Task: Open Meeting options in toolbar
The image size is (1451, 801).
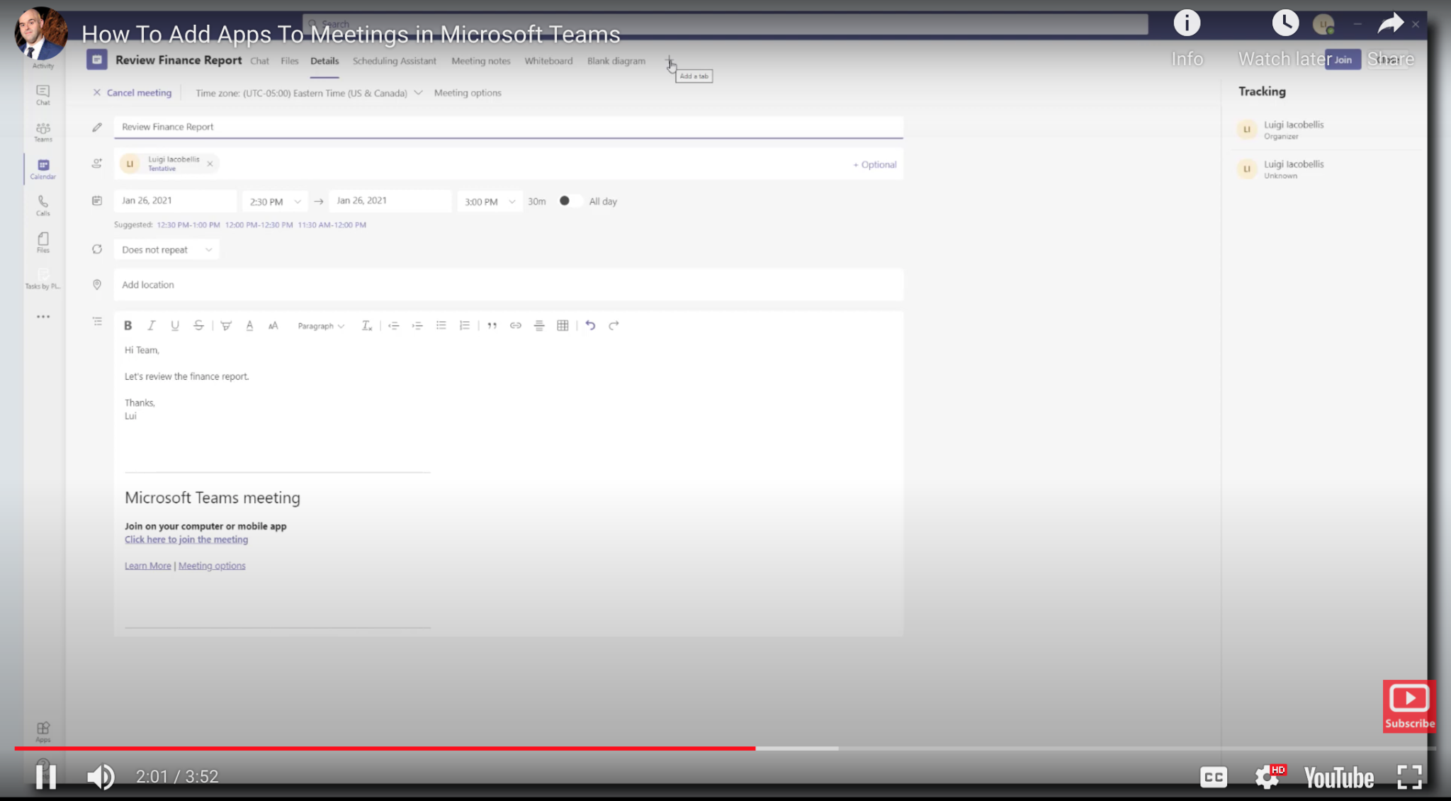Action: click(x=468, y=93)
